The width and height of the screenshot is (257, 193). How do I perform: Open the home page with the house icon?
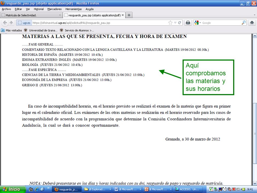(x=252, y=23)
